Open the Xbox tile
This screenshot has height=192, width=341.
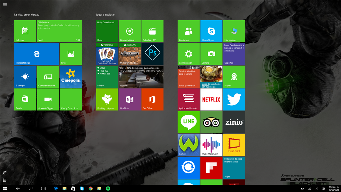[x=107, y=31]
